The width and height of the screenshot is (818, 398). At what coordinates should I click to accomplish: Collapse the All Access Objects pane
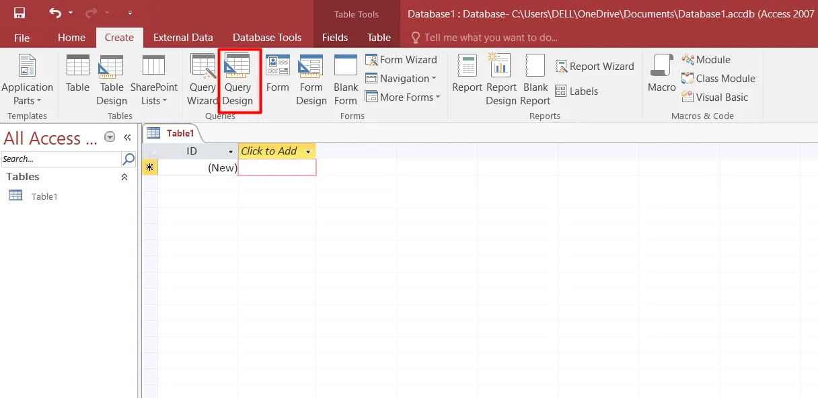pos(127,136)
